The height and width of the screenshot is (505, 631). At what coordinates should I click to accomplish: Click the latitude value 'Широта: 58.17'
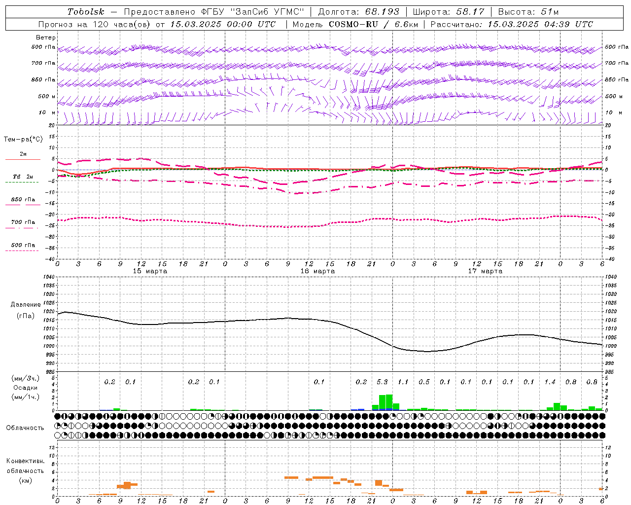click(448, 11)
